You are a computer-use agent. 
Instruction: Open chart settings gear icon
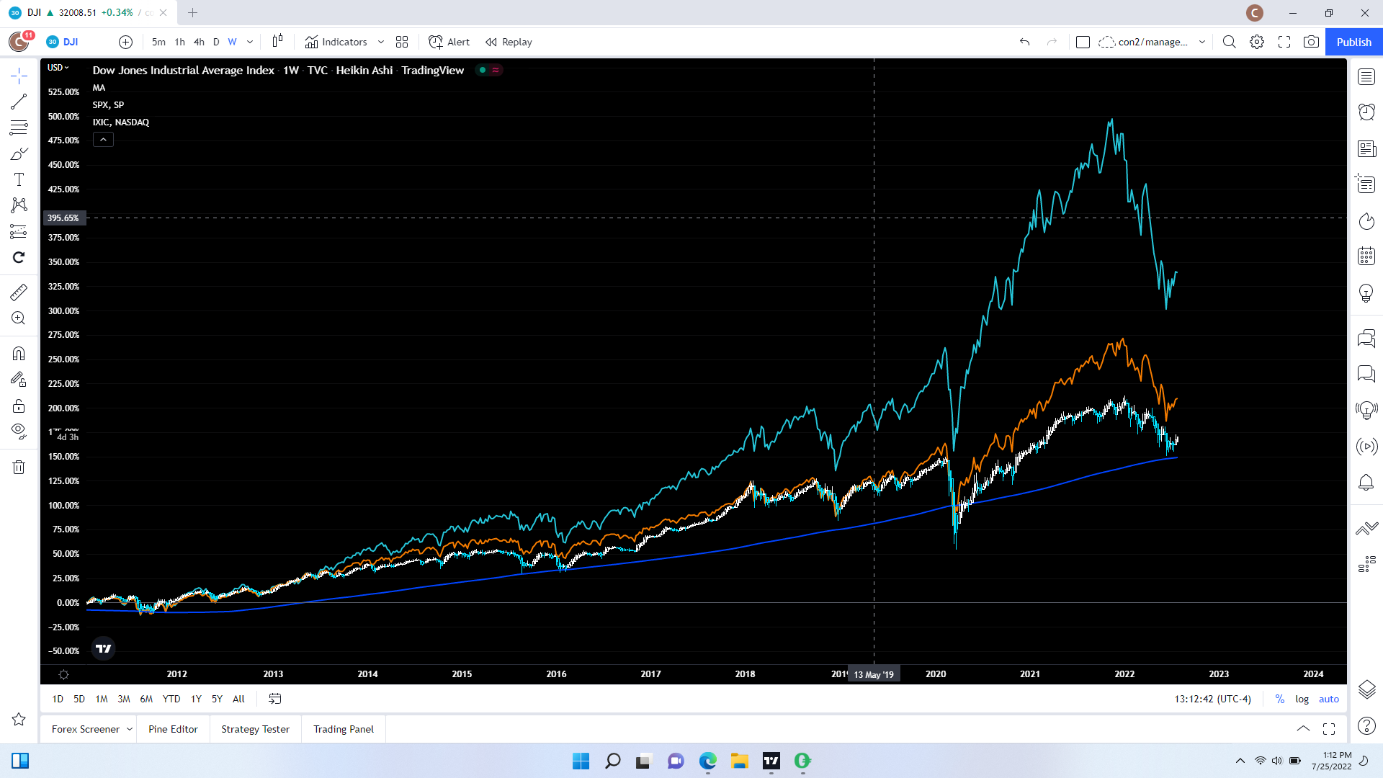click(x=1256, y=42)
